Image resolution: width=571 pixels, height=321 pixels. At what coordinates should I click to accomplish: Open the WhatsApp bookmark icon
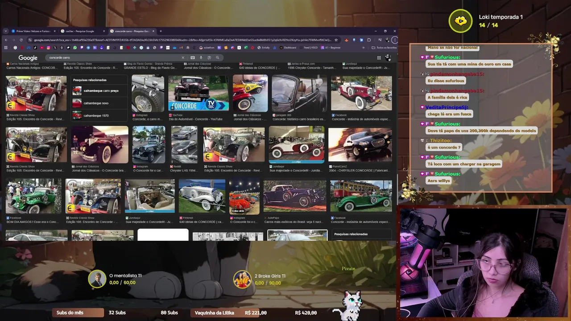click(74, 48)
